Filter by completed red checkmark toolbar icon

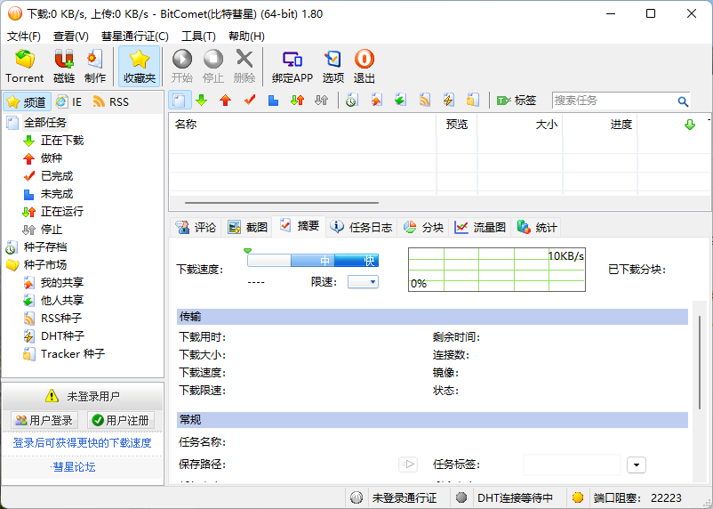pos(250,101)
